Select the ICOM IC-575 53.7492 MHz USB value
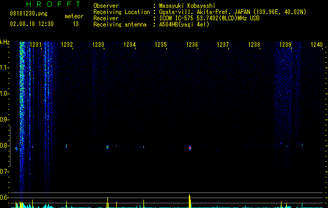 [x=209, y=18]
